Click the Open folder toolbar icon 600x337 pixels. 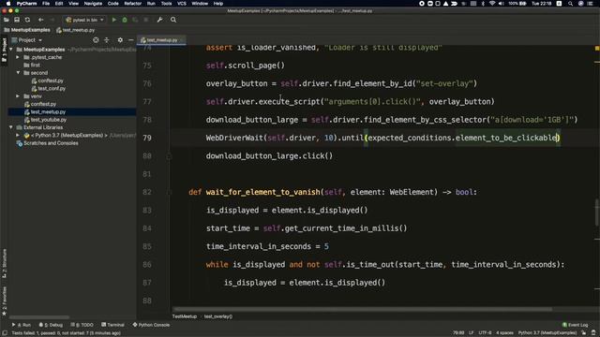pyautogui.click(x=7, y=20)
